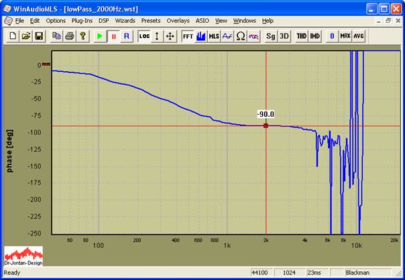Screen dimensions: 405x280
Task: Select the impedance Omega icon
Action: [x=240, y=36]
